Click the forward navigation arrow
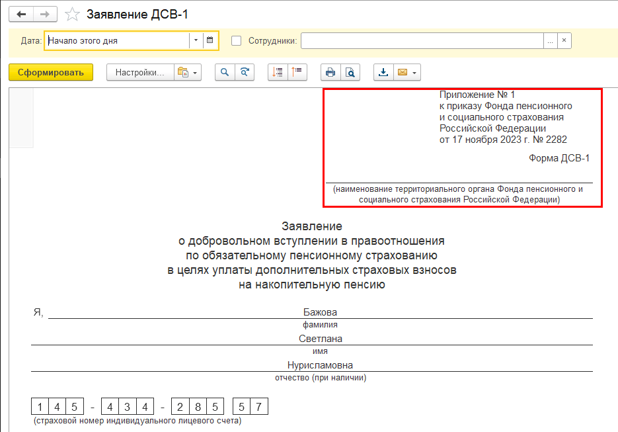This screenshot has height=432, width=618. (44, 14)
